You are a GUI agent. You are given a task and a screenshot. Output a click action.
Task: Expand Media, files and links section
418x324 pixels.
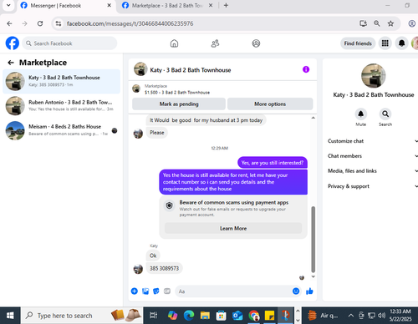373,171
